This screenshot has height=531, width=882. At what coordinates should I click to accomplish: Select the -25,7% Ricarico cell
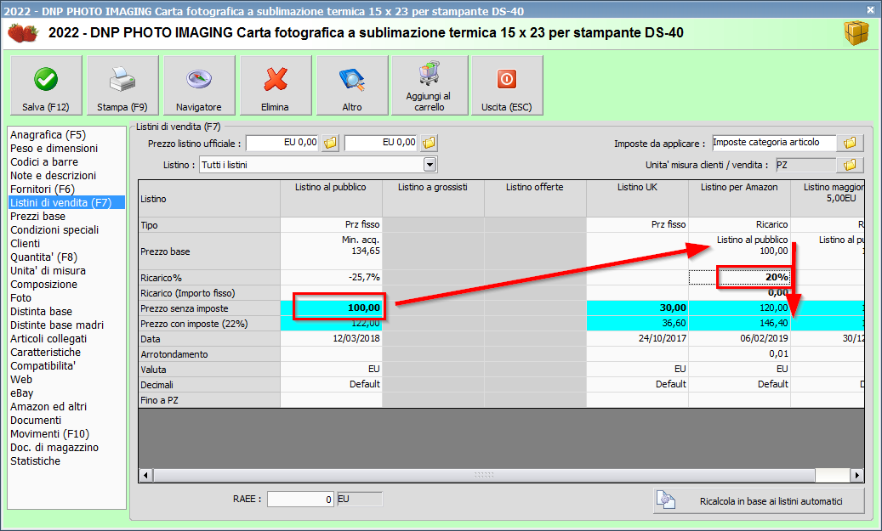click(x=331, y=277)
